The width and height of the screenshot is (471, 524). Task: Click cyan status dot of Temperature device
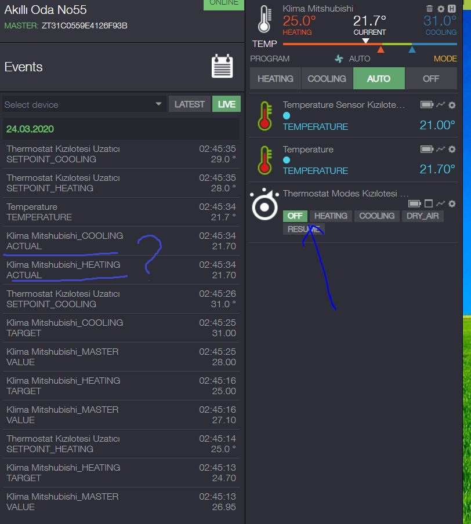[287, 160]
